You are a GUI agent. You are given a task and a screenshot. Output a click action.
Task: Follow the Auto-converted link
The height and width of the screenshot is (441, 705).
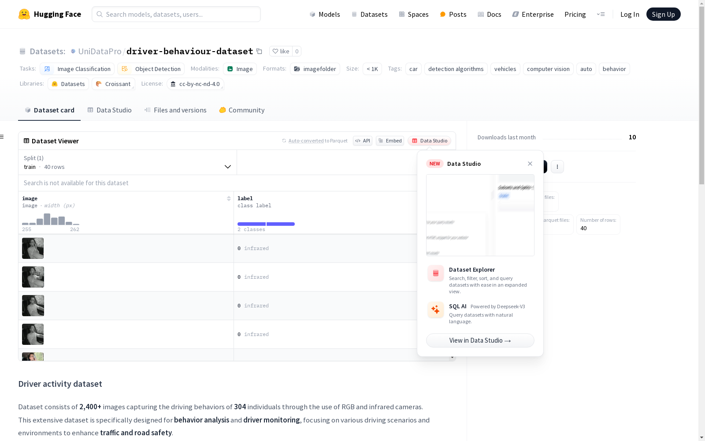[306, 141]
